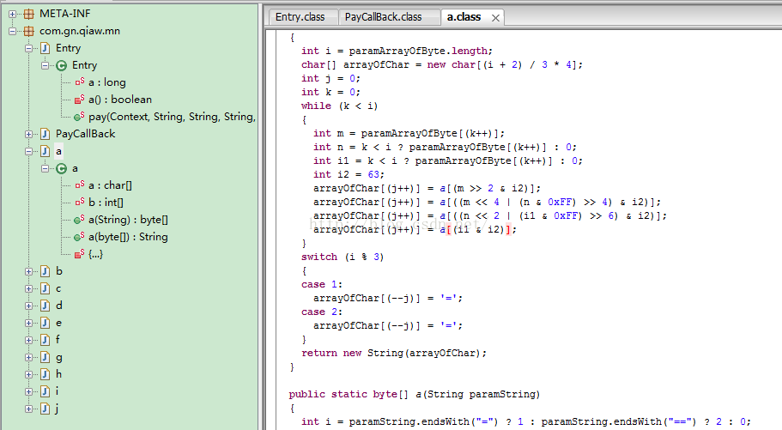Select the {...} static initializer entry

[95, 254]
